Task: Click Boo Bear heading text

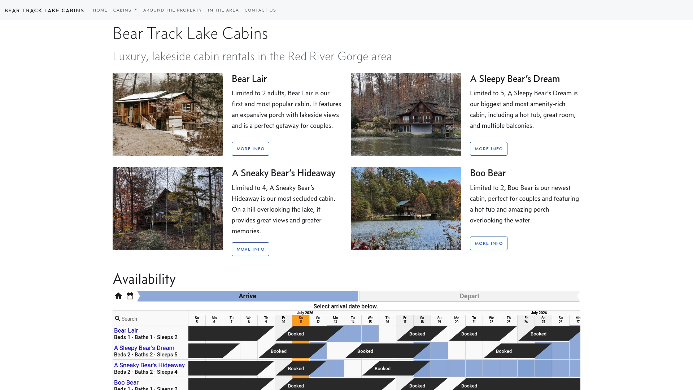Action: point(488,173)
